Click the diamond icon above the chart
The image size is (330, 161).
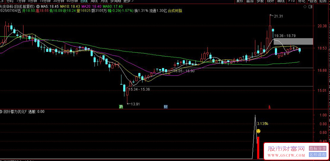[x=305, y=7]
